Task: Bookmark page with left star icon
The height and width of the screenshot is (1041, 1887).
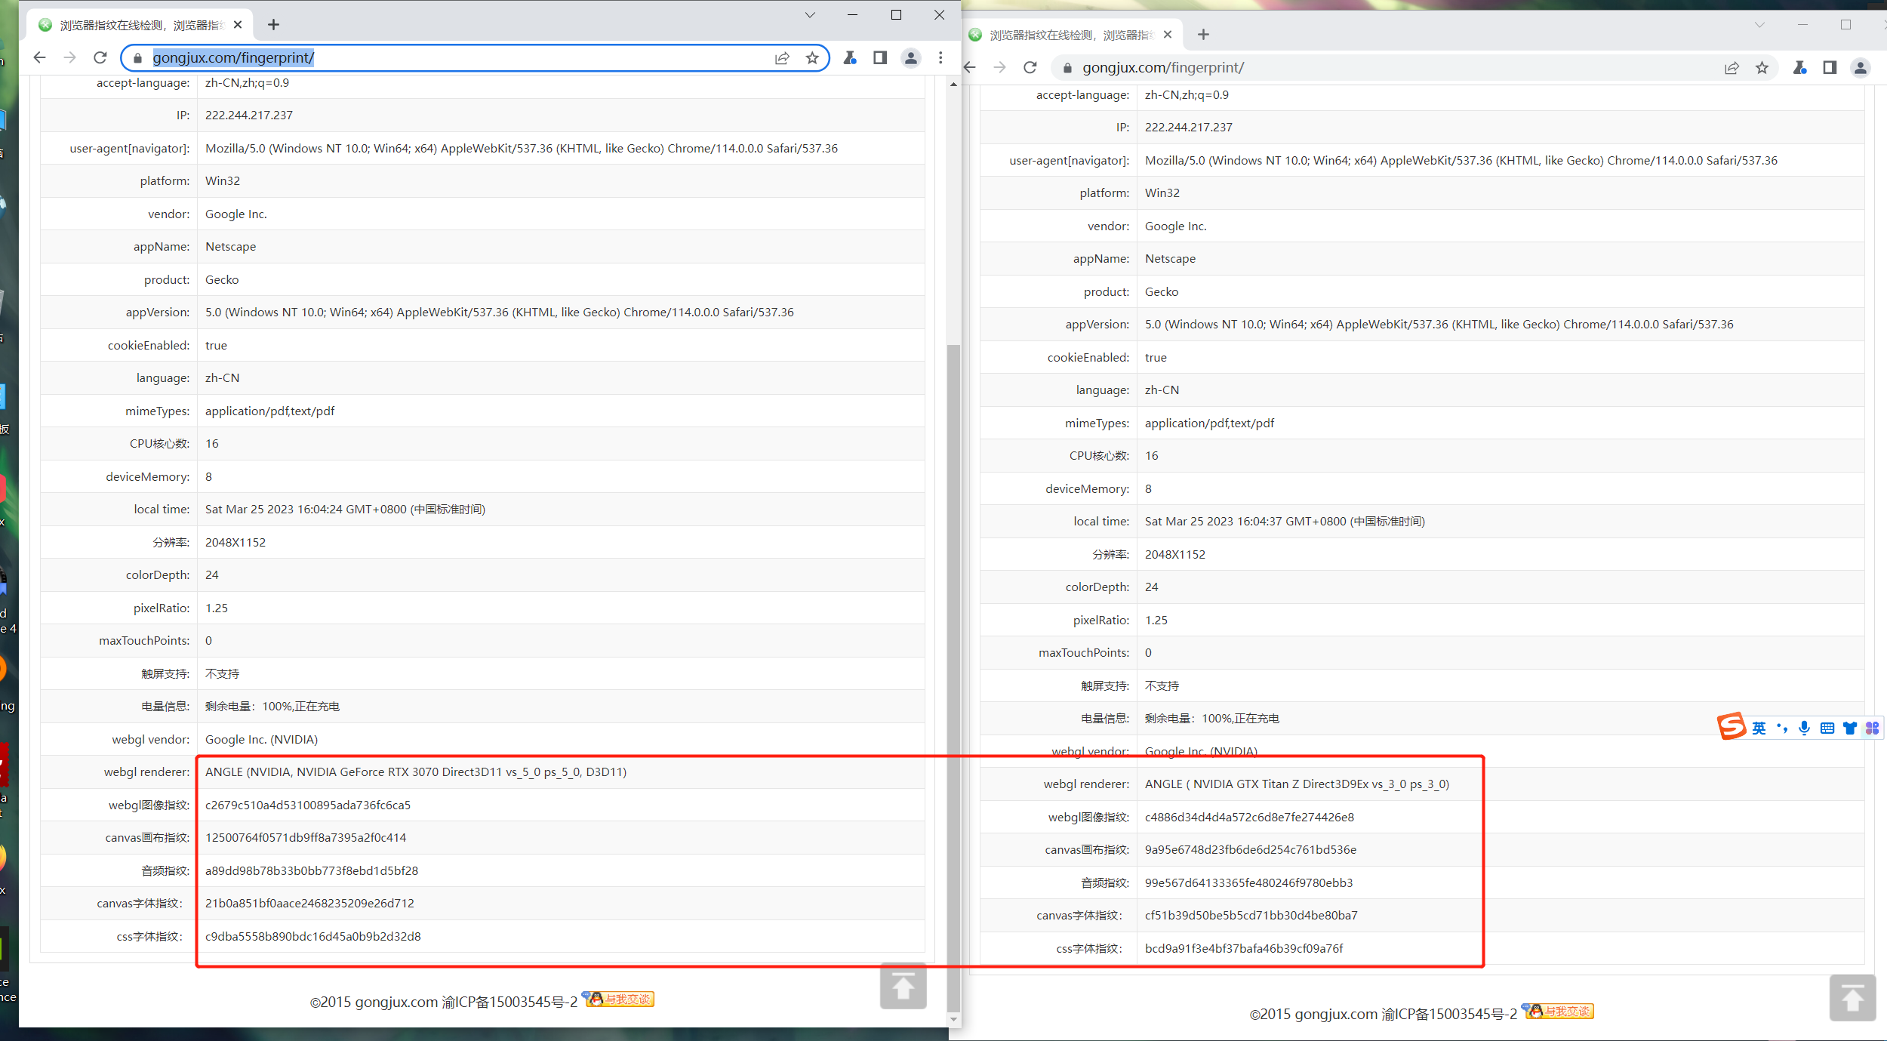Action: [812, 57]
